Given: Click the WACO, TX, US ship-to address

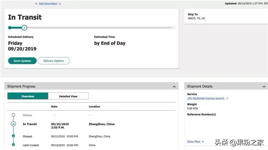Looking at the screenshot, I should [196, 18].
